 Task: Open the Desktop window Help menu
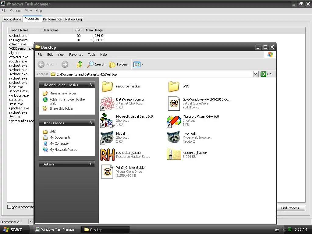[x=103, y=55]
